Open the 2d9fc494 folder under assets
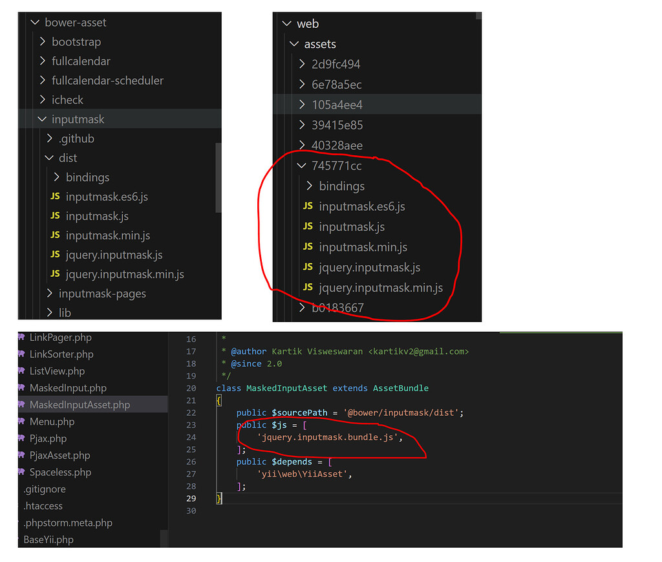 [x=337, y=64]
